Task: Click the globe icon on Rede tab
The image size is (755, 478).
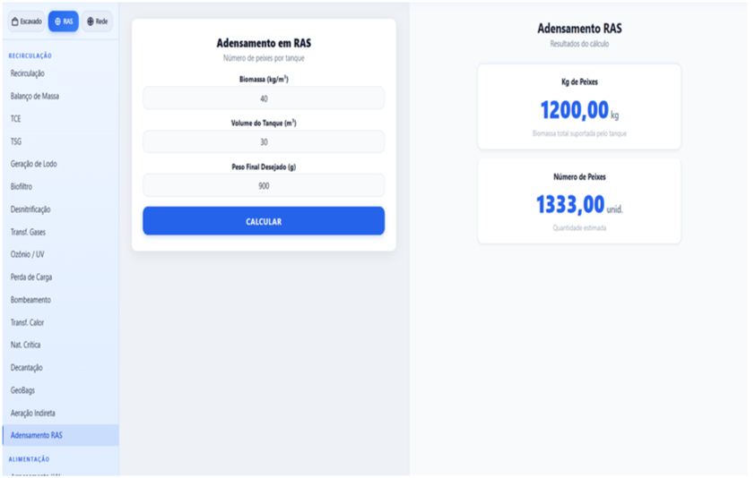Action: coord(90,21)
